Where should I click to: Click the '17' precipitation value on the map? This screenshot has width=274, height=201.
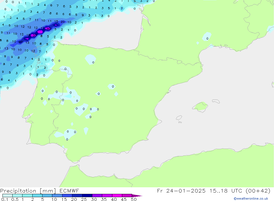pos(42,28)
